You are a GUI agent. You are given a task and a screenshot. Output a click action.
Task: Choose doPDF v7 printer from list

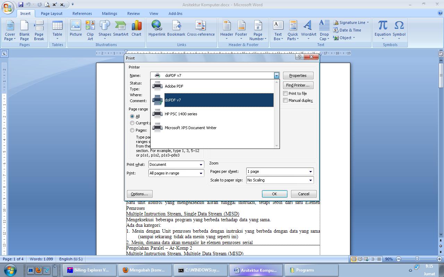point(213,100)
